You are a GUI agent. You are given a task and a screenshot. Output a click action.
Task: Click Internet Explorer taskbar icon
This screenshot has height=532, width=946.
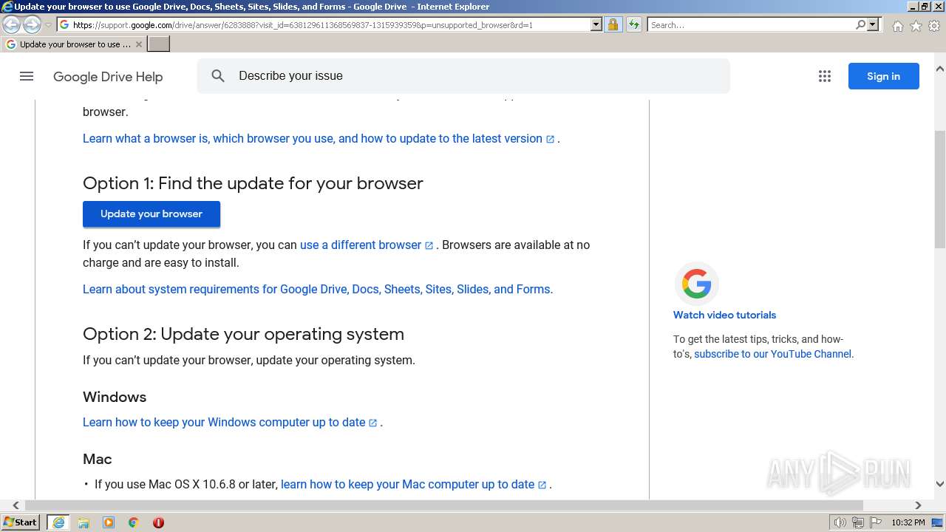[58, 522]
